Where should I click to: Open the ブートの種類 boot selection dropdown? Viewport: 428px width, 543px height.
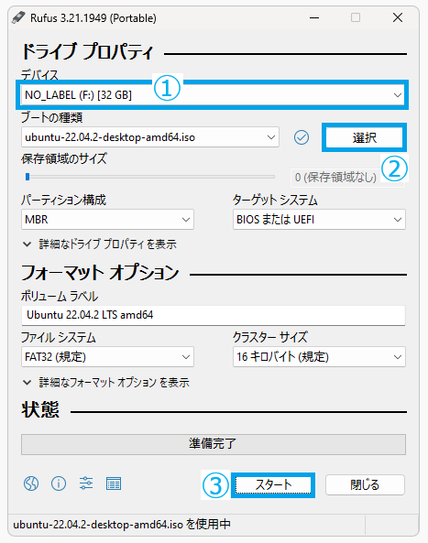pyautogui.click(x=150, y=137)
